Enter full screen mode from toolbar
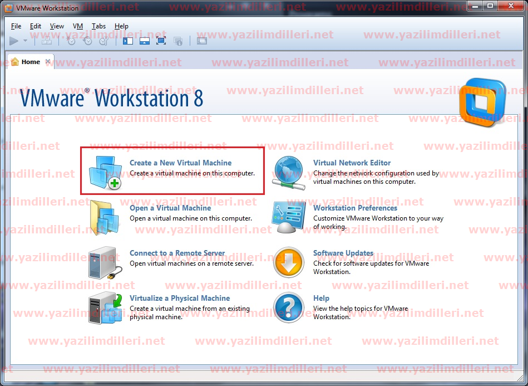 (161, 41)
